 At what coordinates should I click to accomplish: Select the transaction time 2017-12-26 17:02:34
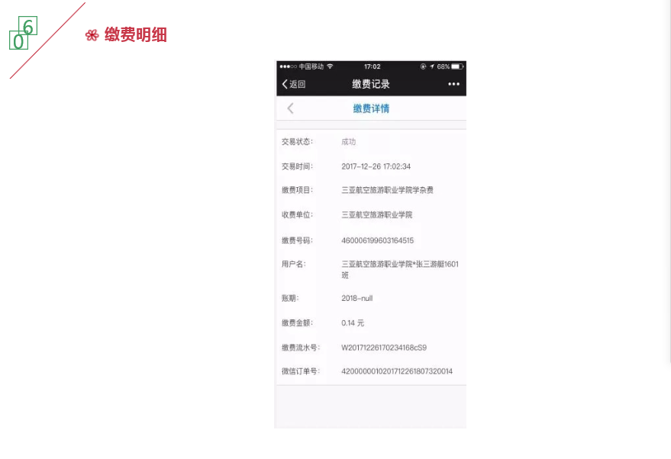click(x=376, y=166)
